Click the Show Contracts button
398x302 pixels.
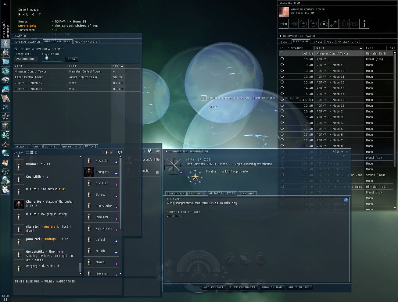pos(242,287)
